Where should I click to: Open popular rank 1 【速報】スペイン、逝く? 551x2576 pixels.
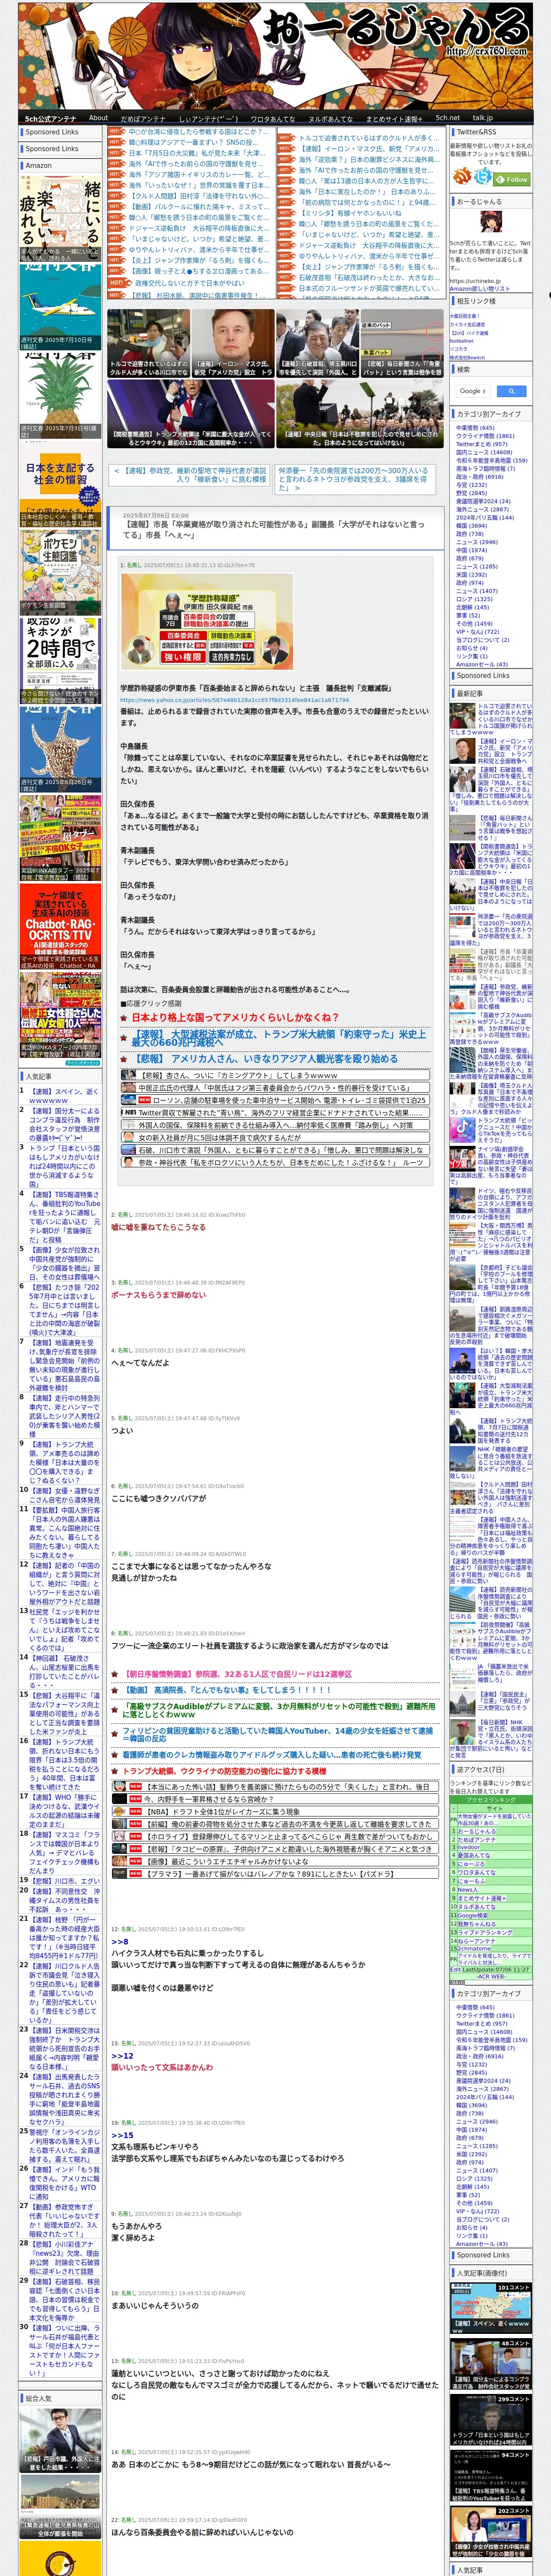(64, 1096)
